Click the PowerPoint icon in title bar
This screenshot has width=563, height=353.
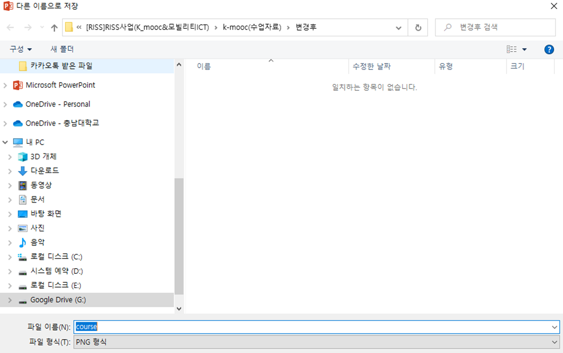(x=8, y=6)
